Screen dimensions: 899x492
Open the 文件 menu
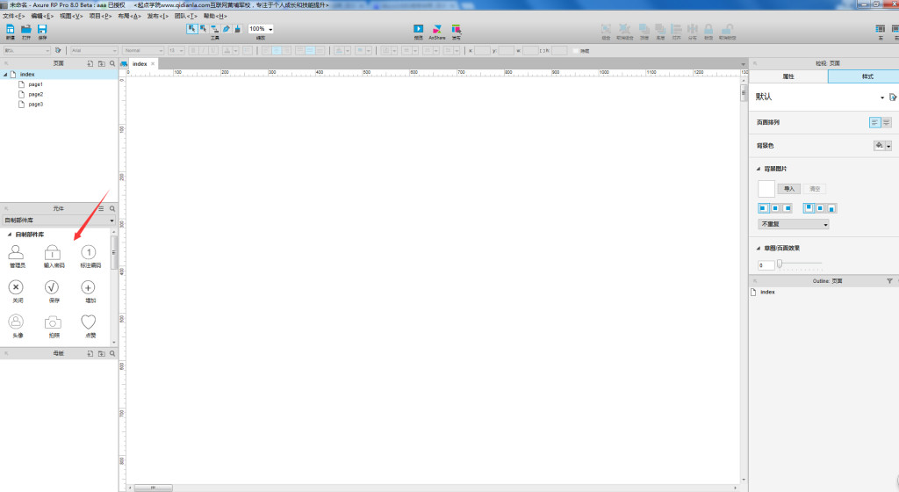tap(14, 16)
